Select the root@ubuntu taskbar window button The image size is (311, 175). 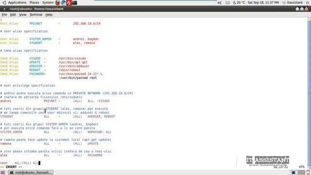pyautogui.click(x=31, y=173)
